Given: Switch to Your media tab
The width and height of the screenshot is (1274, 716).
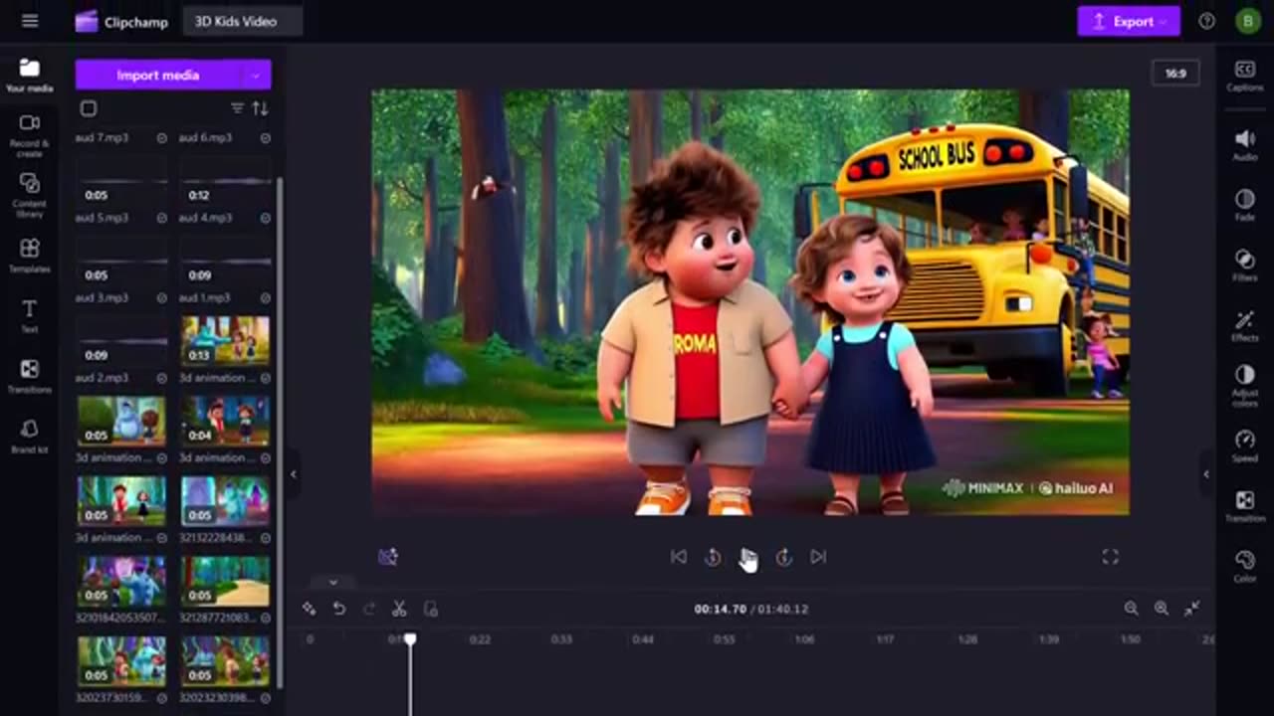Looking at the screenshot, I should pyautogui.click(x=29, y=76).
